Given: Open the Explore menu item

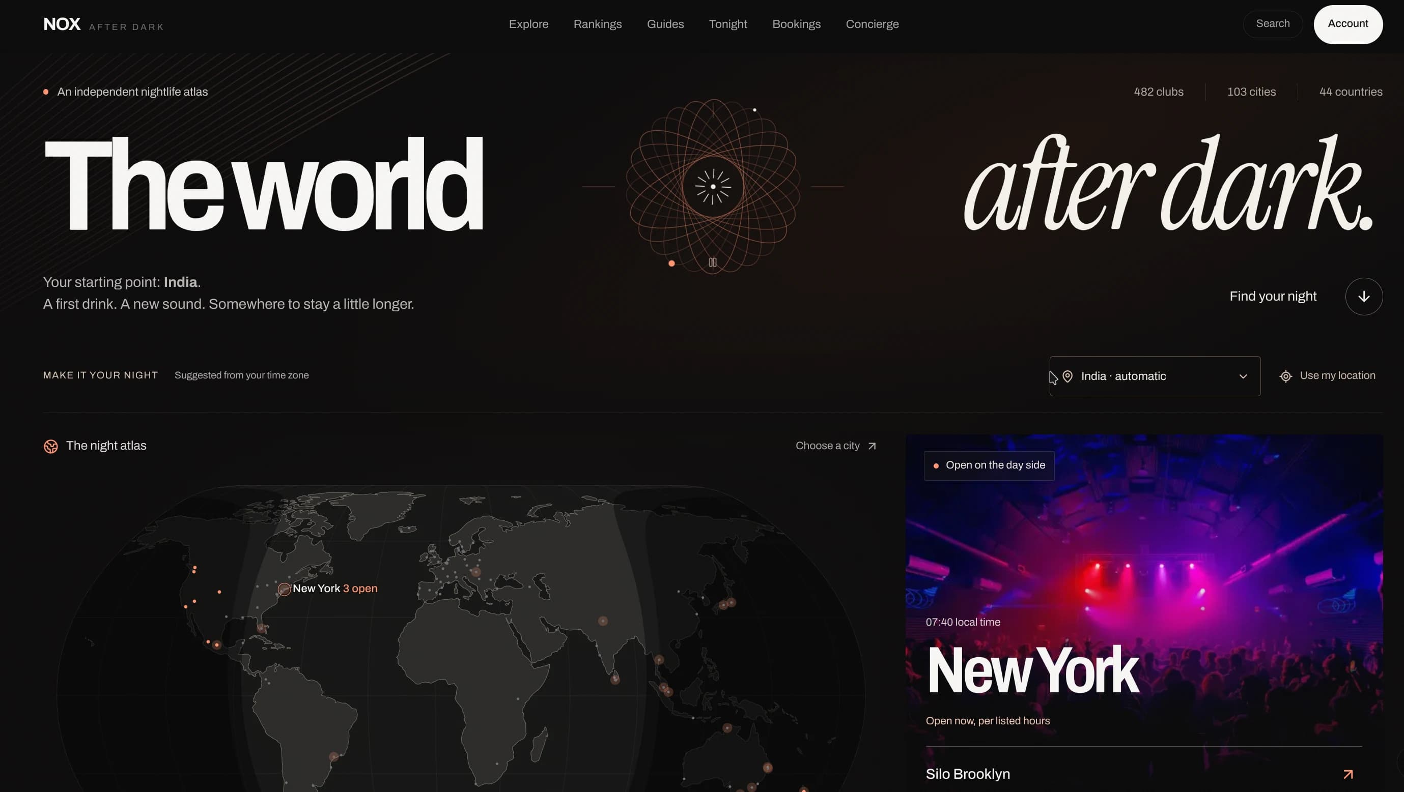Looking at the screenshot, I should (529, 24).
